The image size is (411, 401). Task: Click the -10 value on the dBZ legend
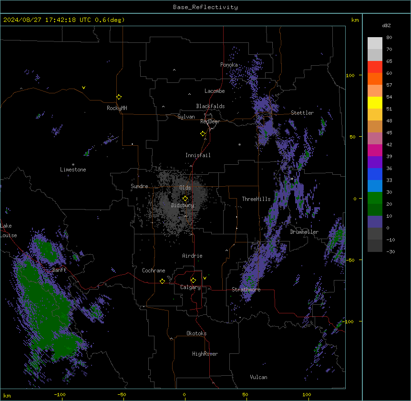tap(390, 240)
